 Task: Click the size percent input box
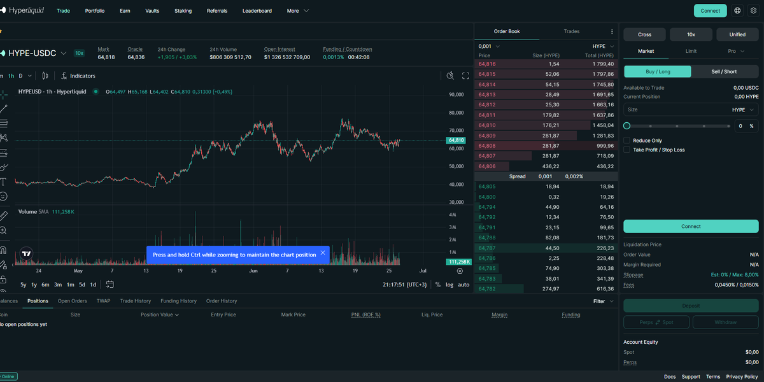pyautogui.click(x=746, y=126)
